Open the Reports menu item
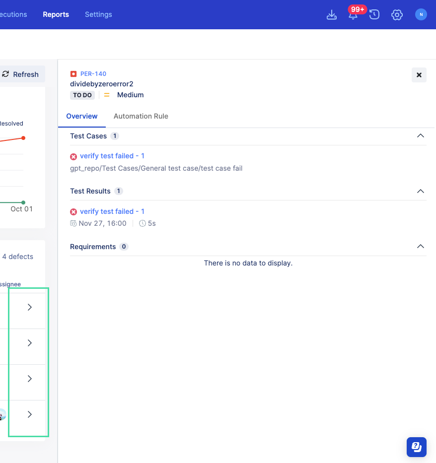Viewport: 436px width, 463px height. pos(56,14)
